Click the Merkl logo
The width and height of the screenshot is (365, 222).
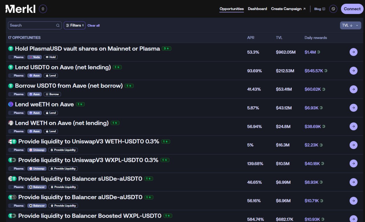21,9
